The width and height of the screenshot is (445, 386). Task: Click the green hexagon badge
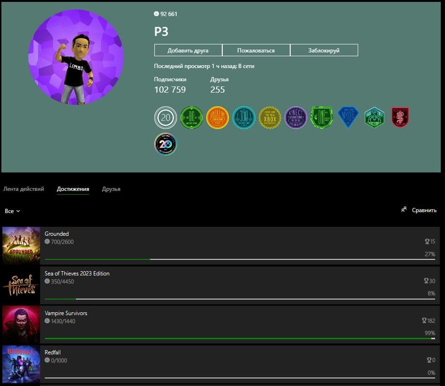click(374, 117)
